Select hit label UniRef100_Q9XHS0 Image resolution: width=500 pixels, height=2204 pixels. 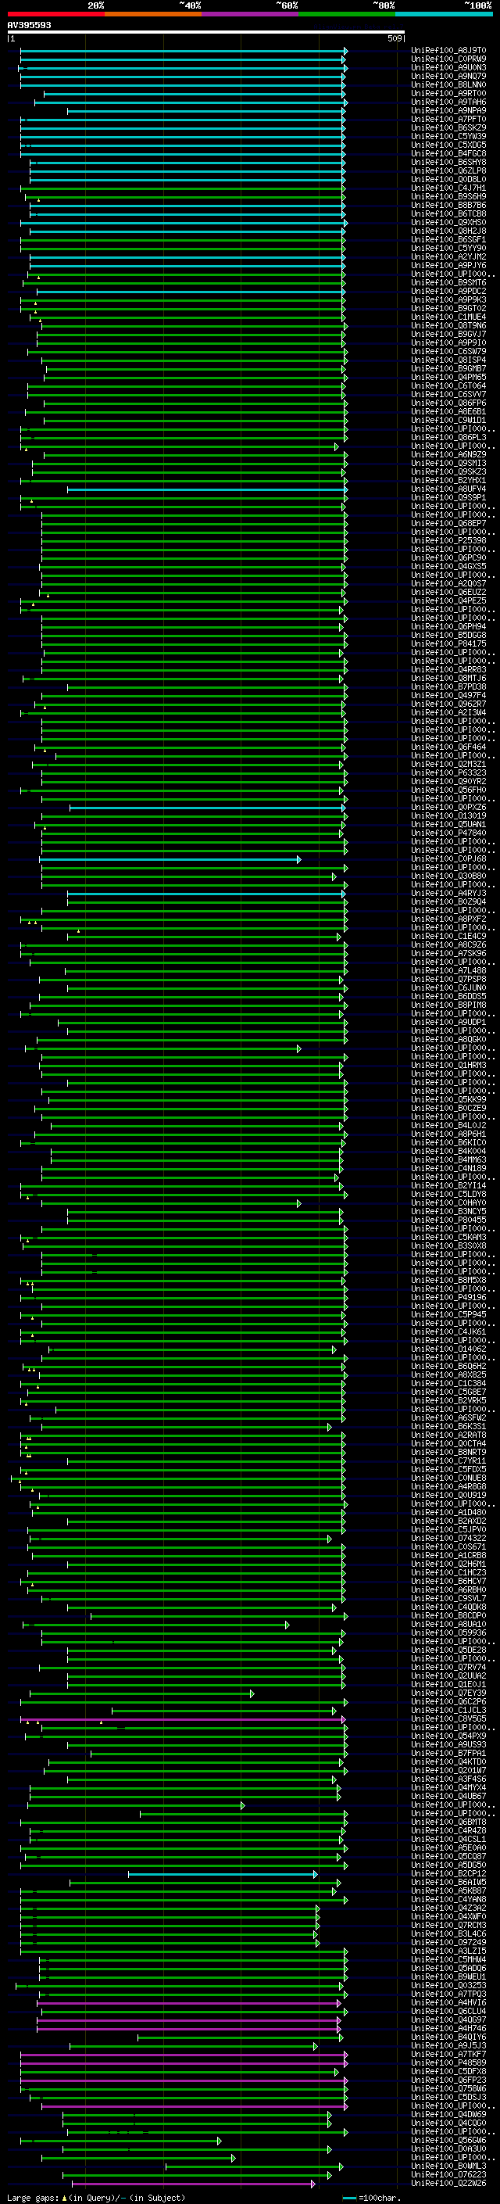point(448,223)
